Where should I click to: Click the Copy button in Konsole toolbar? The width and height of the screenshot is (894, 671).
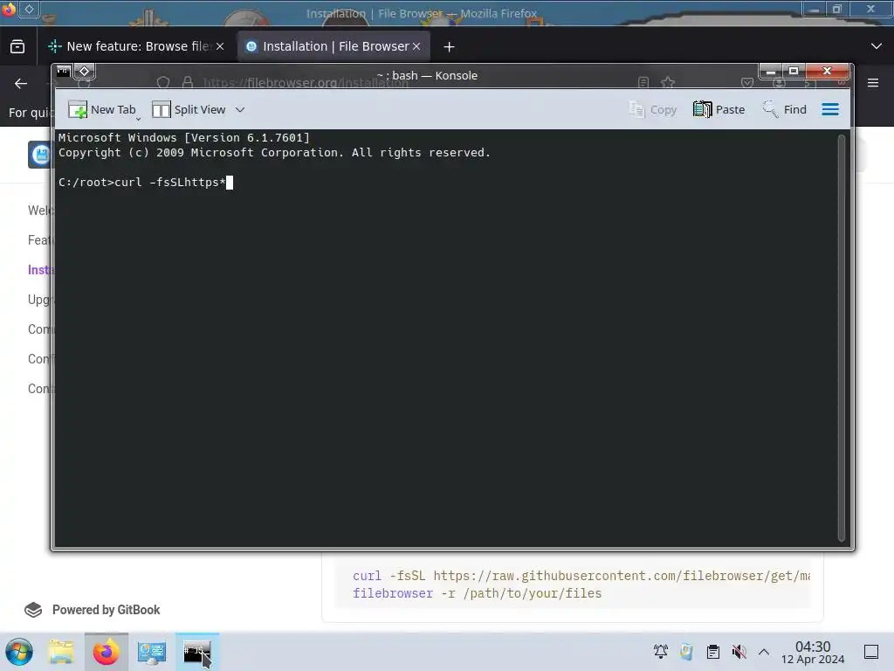click(652, 109)
